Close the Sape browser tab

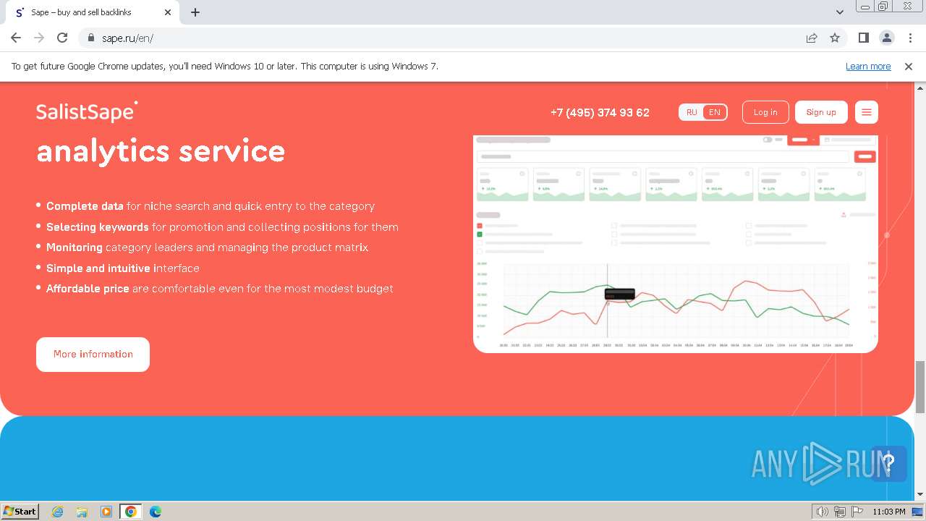(168, 12)
